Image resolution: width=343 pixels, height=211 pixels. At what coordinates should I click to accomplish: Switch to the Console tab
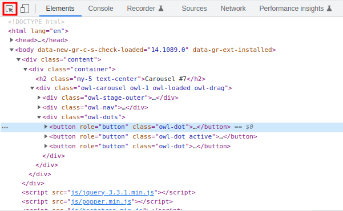point(100,9)
